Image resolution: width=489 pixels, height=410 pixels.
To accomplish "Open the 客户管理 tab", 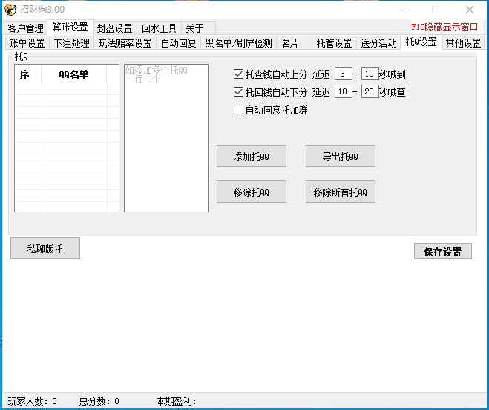I will tap(26, 28).
